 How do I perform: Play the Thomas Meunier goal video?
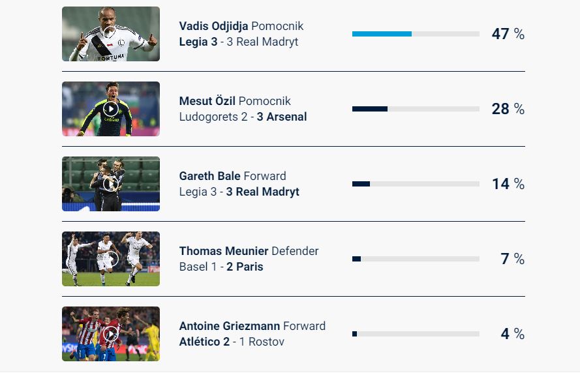click(x=111, y=259)
